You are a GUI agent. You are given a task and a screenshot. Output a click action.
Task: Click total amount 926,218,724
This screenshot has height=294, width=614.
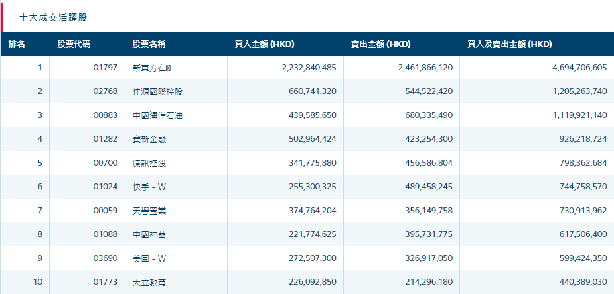583,139
